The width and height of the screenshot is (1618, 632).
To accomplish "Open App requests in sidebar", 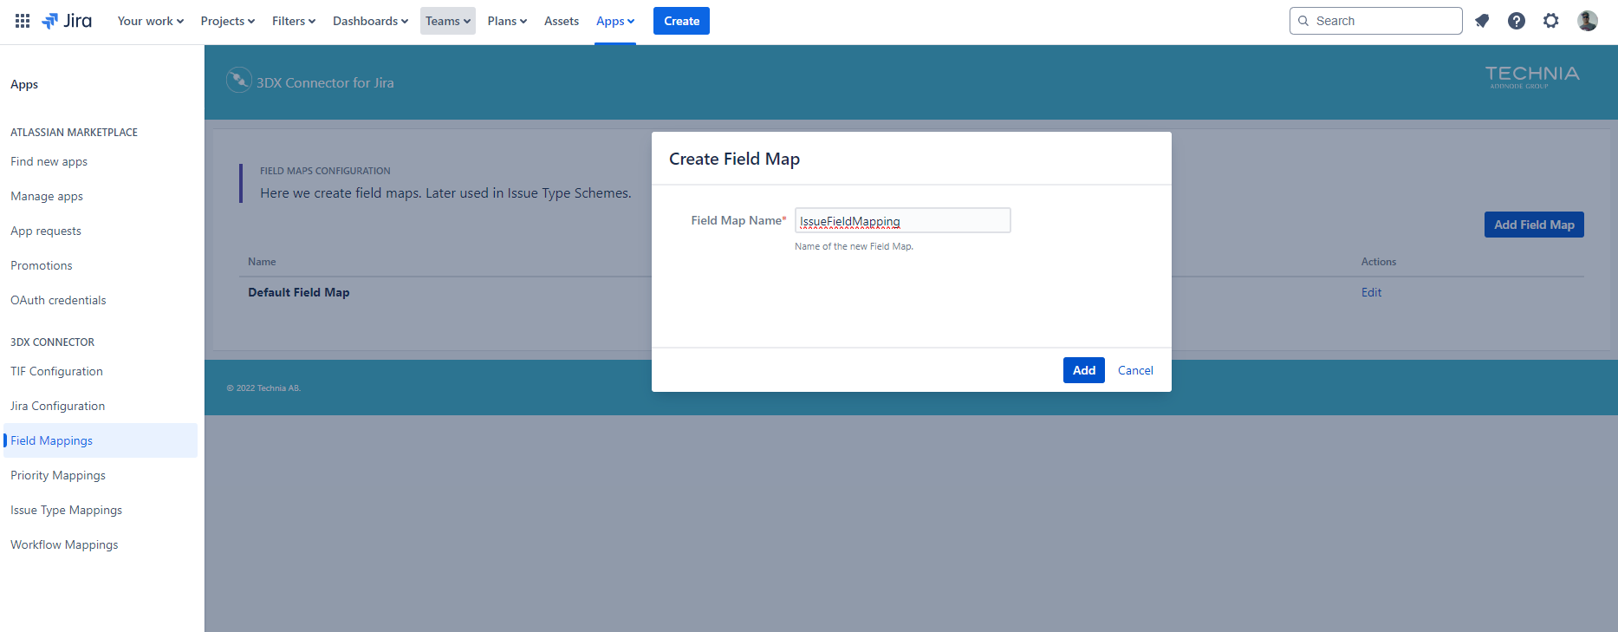I will (x=45, y=231).
